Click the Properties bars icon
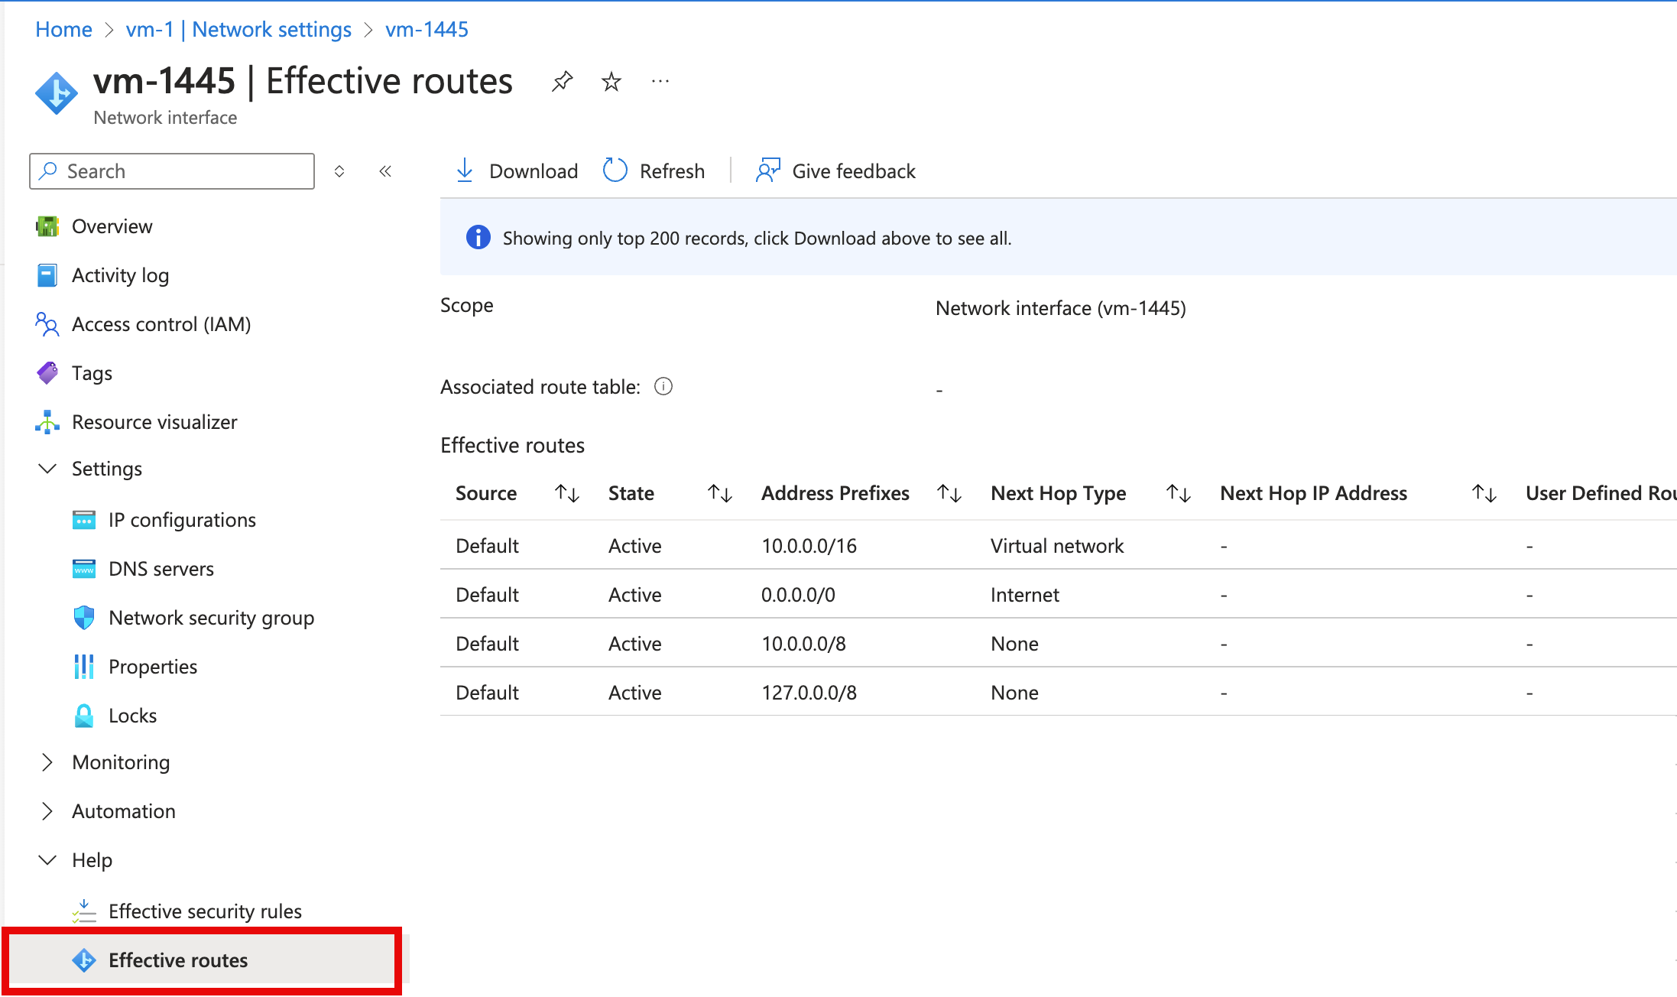Screen dimensions: 1677x997 (x=84, y=666)
